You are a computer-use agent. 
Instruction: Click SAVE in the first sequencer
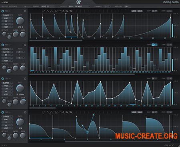(x=140, y=11)
